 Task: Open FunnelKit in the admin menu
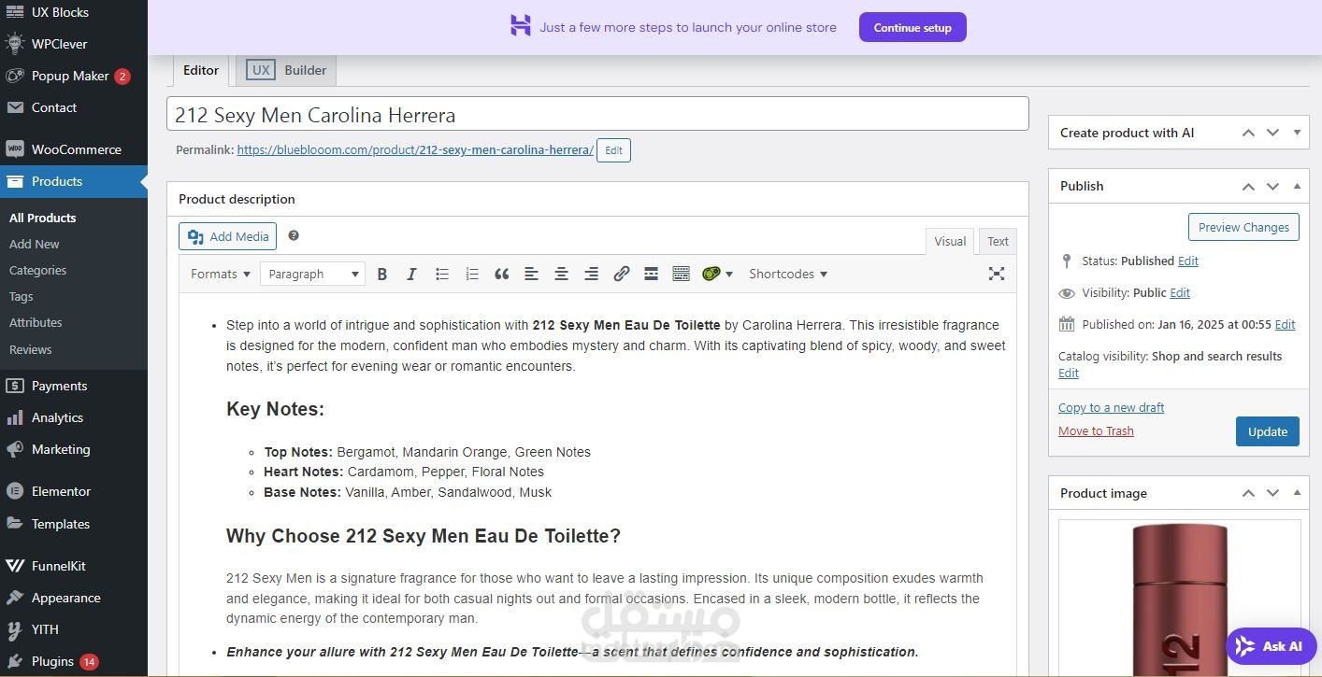[x=74, y=566]
